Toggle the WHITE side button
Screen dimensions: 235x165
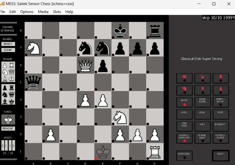click(185, 102)
